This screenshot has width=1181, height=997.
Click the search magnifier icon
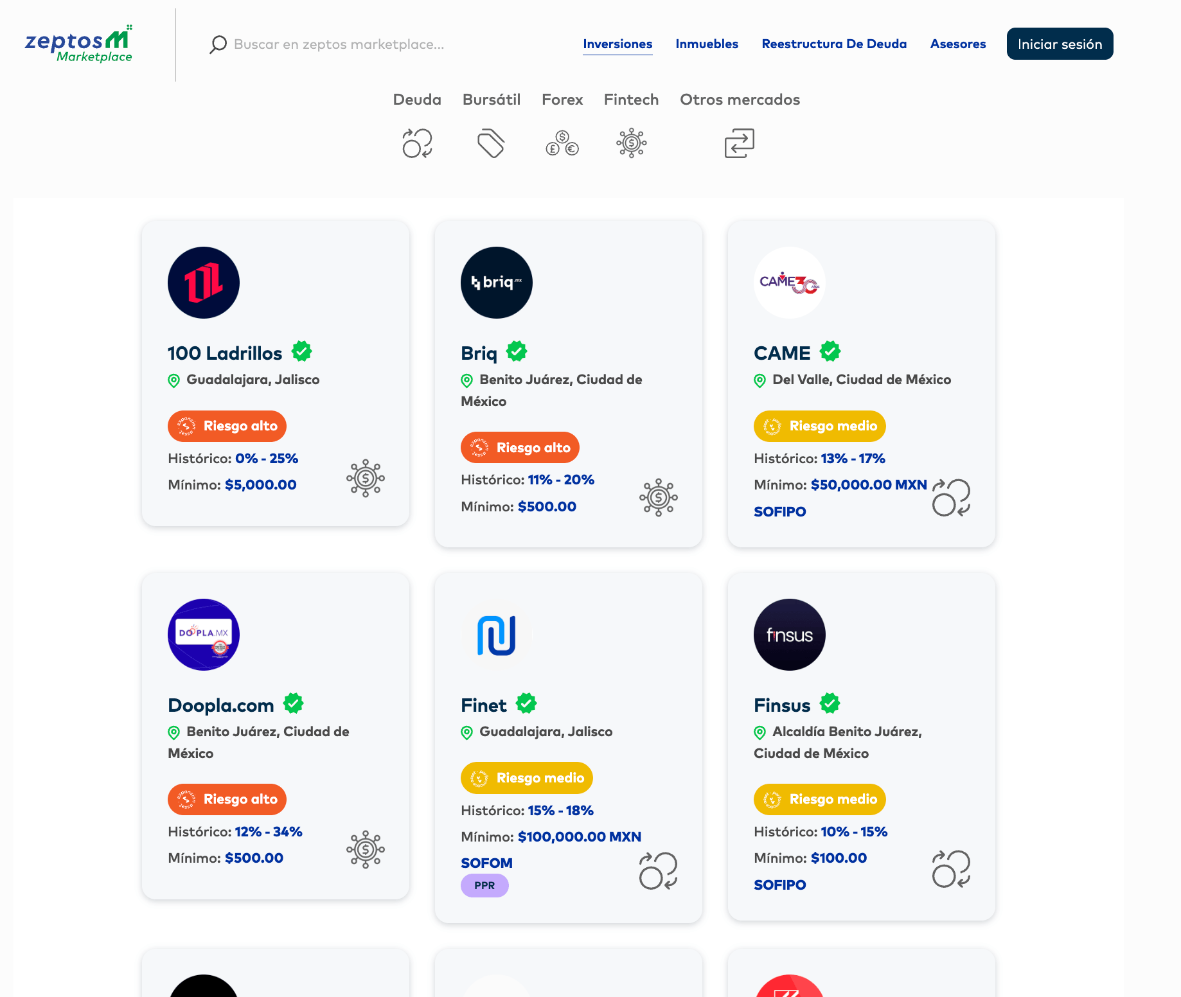coord(218,44)
